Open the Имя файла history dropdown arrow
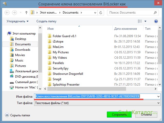Screen dimensions: 164x123 pyautogui.click(x=158, y=96)
